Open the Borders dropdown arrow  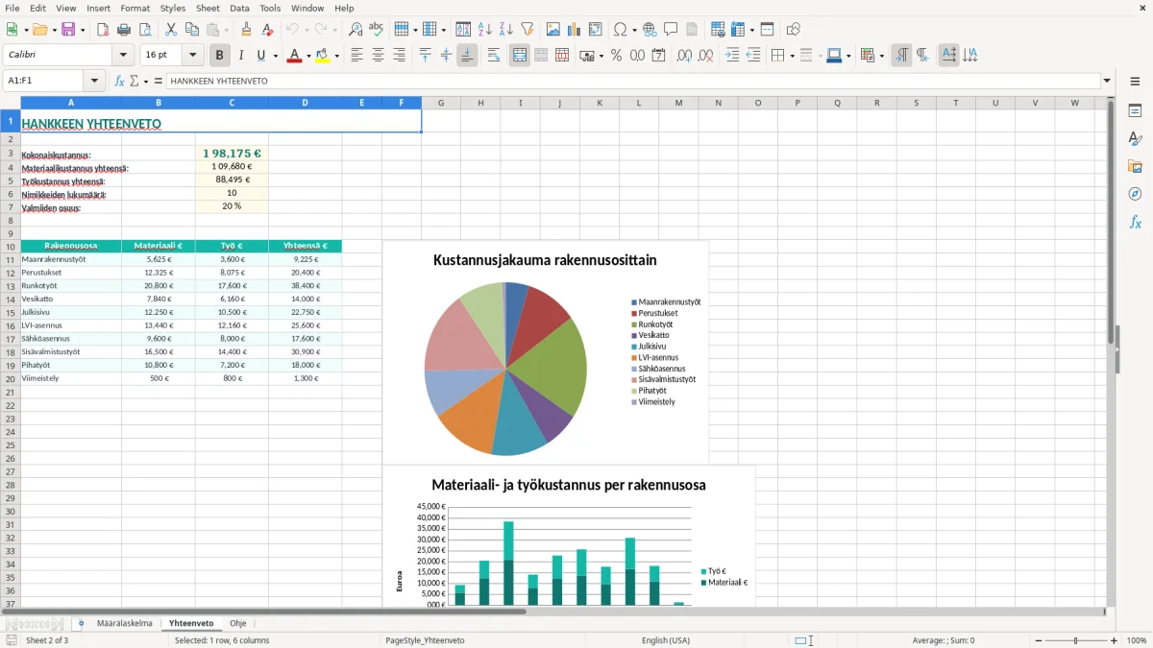click(x=792, y=56)
